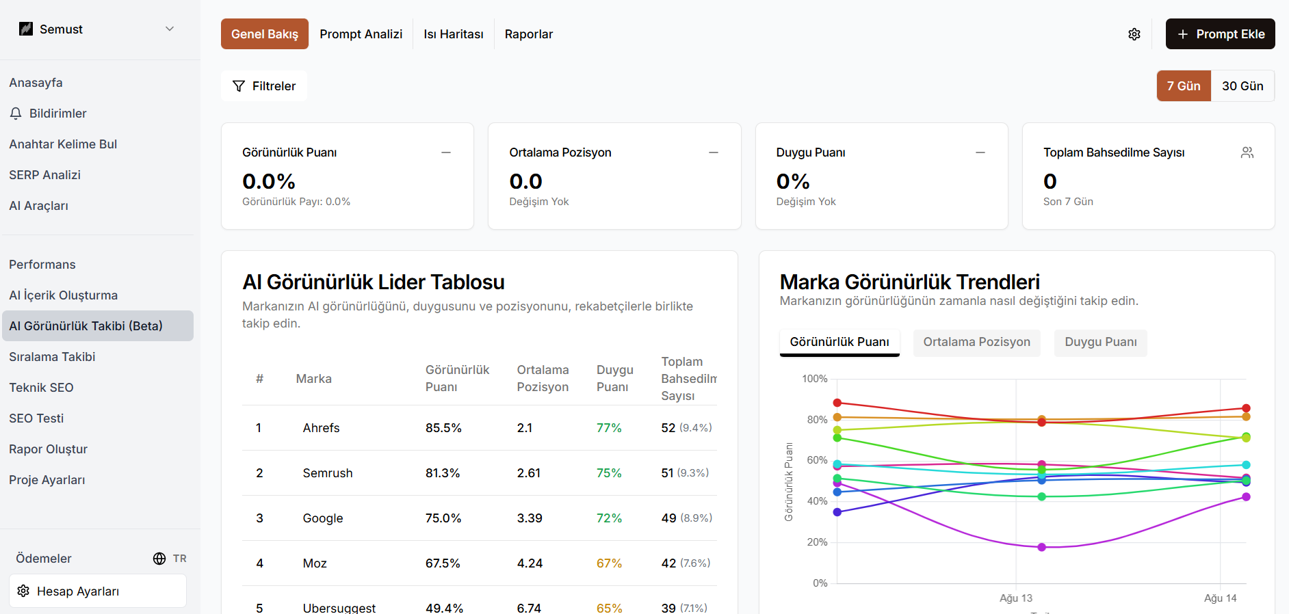1289x614 pixels.
Task: Expand the Performans sidebar section
Action: click(x=42, y=265)
